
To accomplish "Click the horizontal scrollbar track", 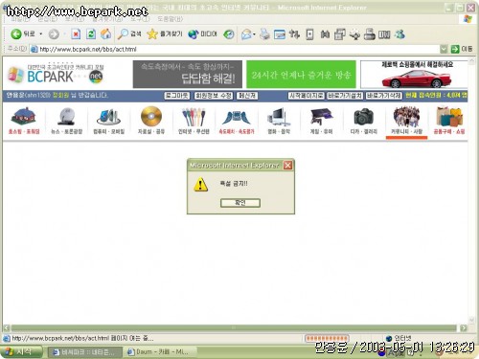I will tap(234, 328).
